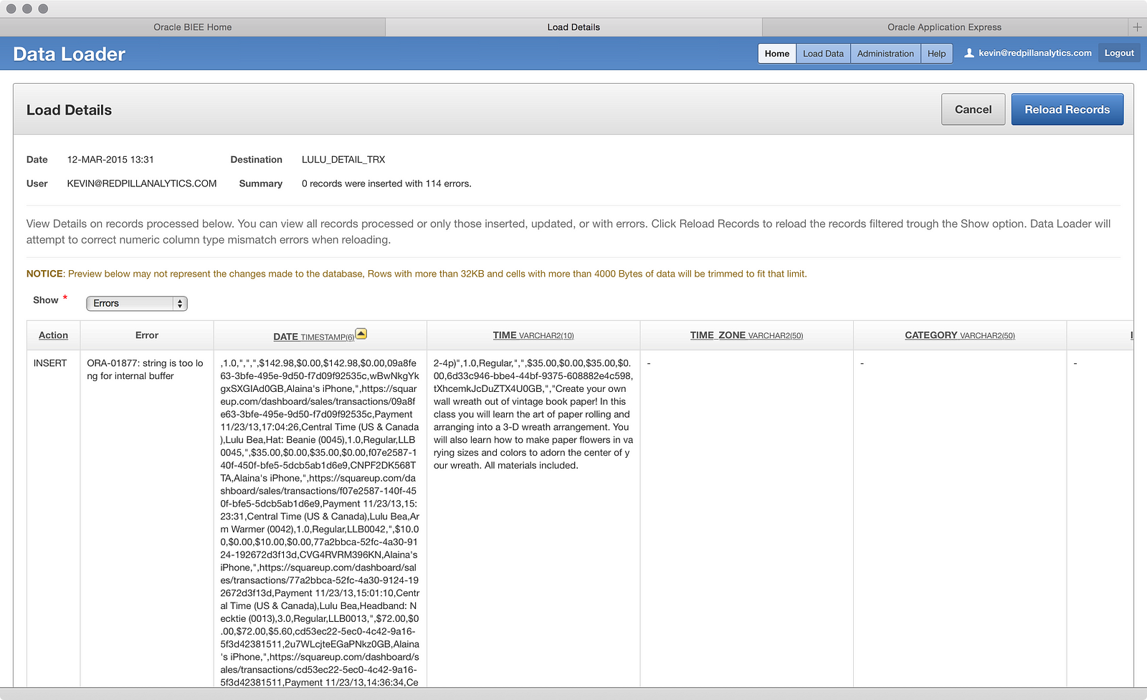Open the Load Data navigation tab
The width and height of the screenshot is (1147, 700).
point(823,54)
